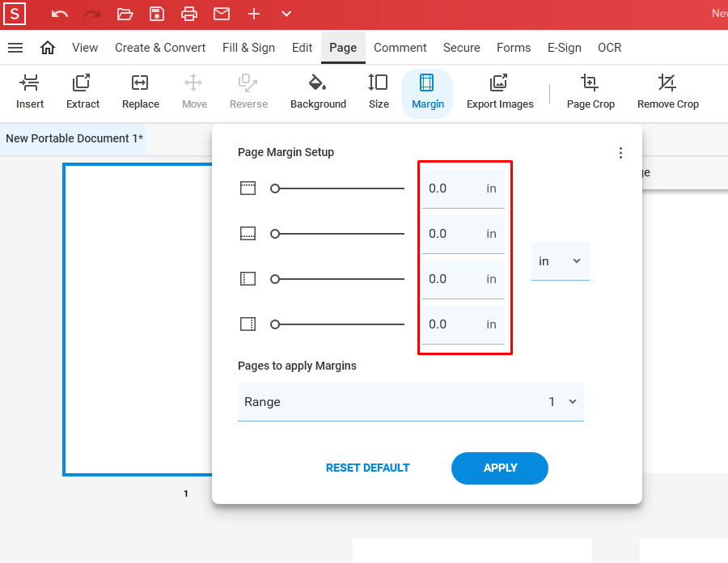Open the Fill & Sign tab
The height and width of the screenshot is (563, 728).
[x=248, y=48]
